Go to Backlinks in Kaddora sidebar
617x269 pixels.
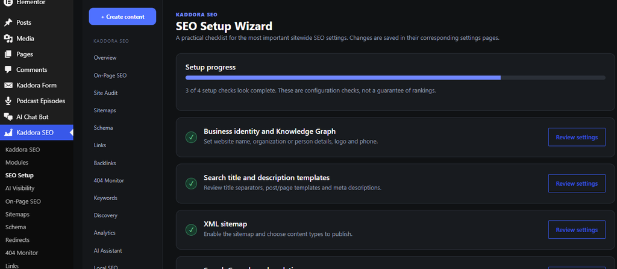[105, 163]
